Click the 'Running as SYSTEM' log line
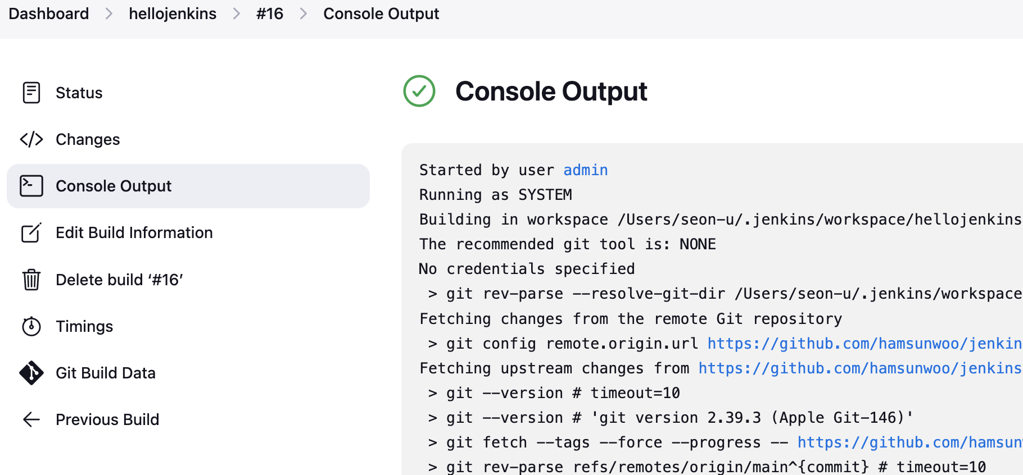 (496, 195)
